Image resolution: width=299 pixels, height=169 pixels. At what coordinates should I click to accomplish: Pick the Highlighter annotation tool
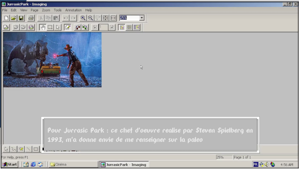coord(21,149)
